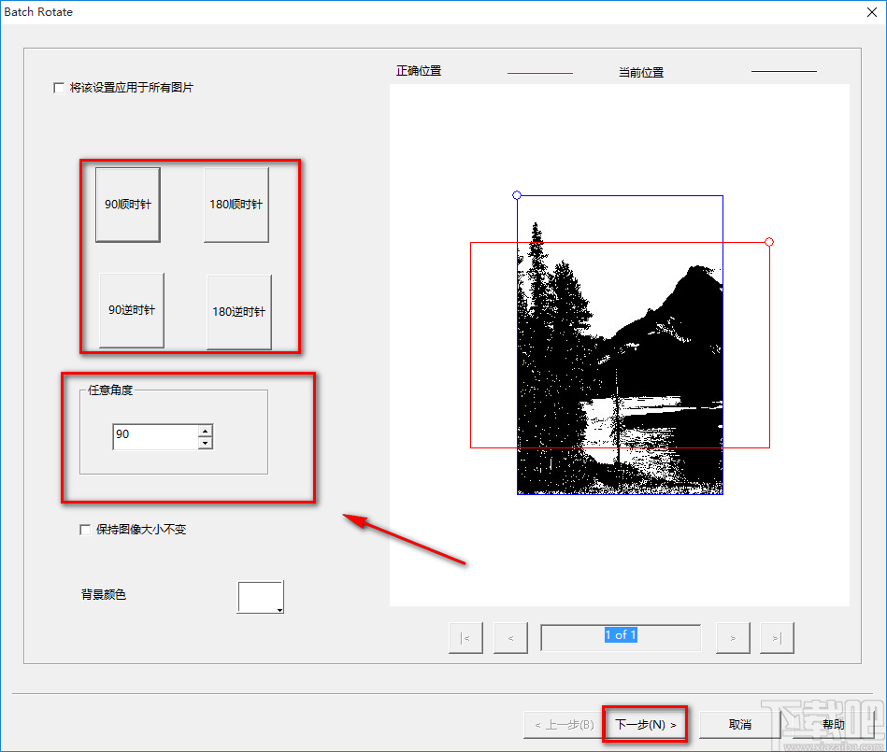Viewport: 887px width, 752px height.
Task: Jump to last image button
Action: point(777,638)
